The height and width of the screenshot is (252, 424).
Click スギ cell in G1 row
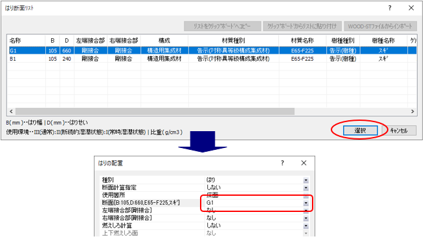tap(383, 50)
